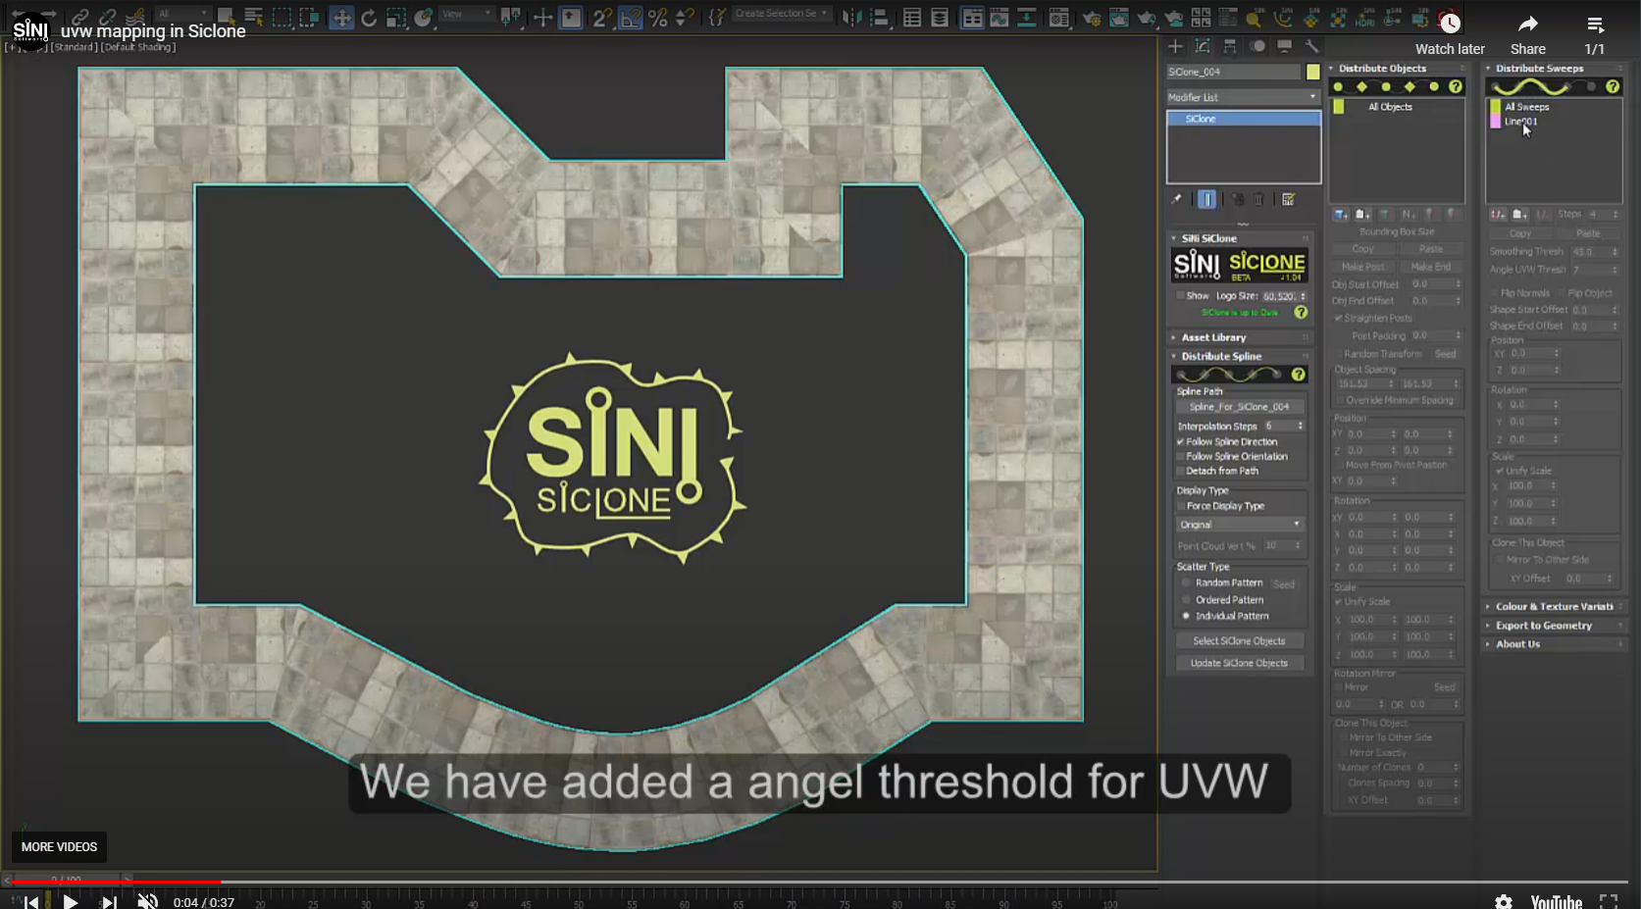The image size is (1641, 909).
Task: Enable Follow Spline Orientation checkbox
Action: tap(1181, 456)
